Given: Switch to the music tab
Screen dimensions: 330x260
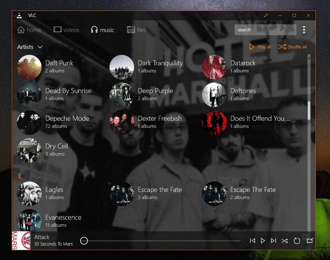Looking at the screenshot, I should coord(102,30).
